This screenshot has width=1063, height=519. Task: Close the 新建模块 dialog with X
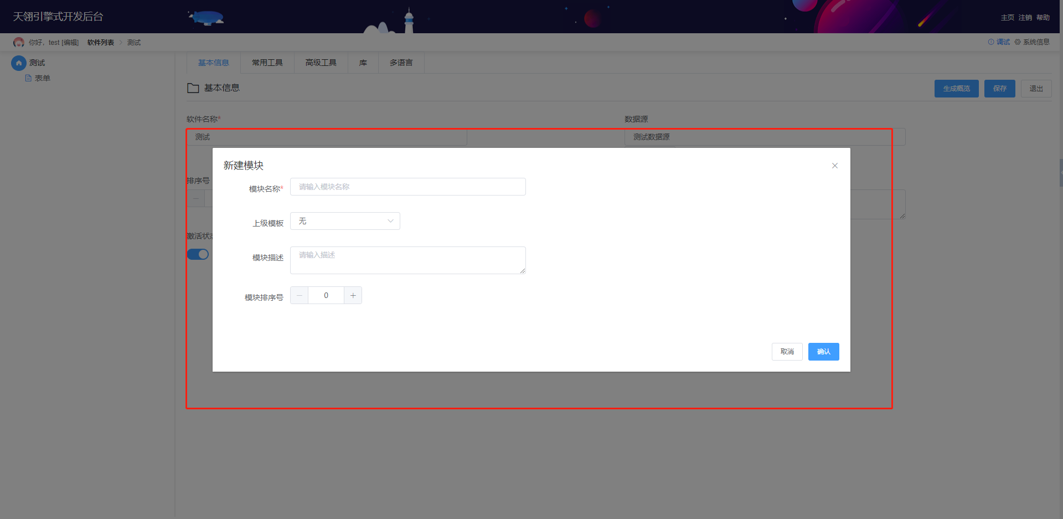pyautogui.click(x=834, y=166)
